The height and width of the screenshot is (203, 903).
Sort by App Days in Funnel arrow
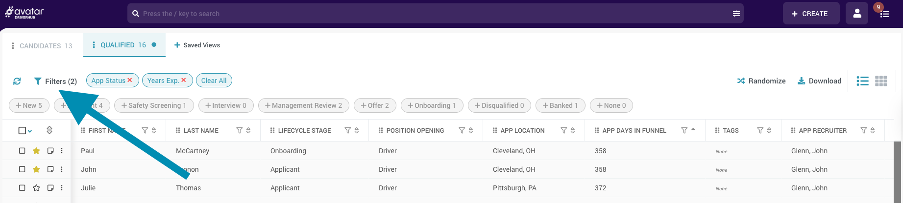tap(693, 130)
